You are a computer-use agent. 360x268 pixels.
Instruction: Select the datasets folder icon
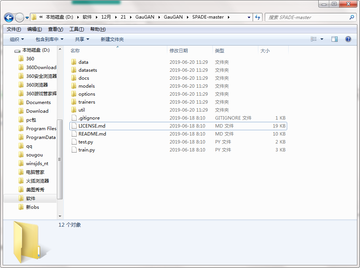tap(74, 70)
